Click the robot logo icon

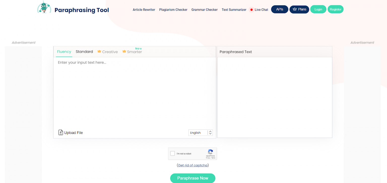44,8
